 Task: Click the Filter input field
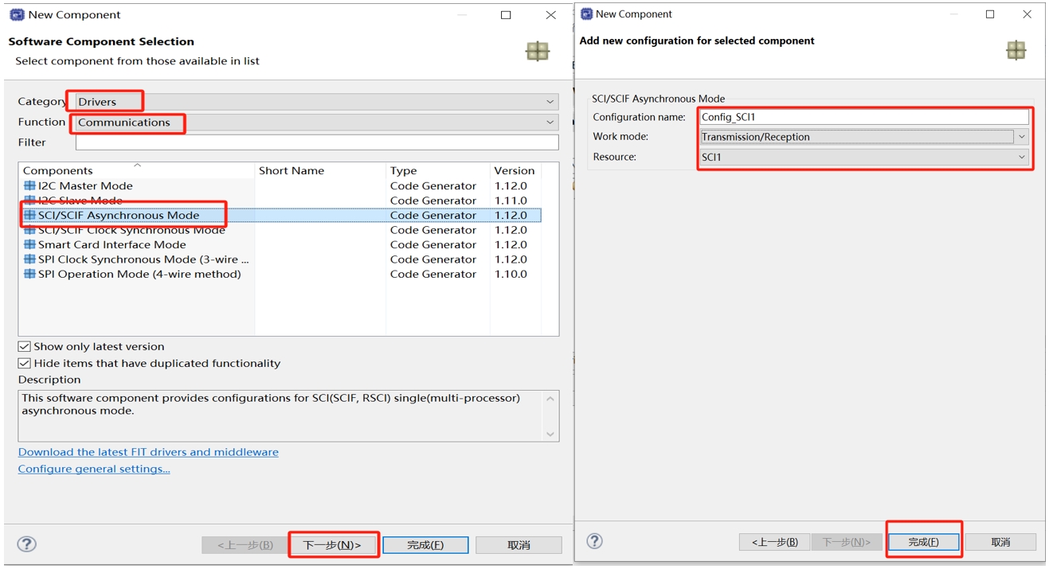[x=317, y=142]
